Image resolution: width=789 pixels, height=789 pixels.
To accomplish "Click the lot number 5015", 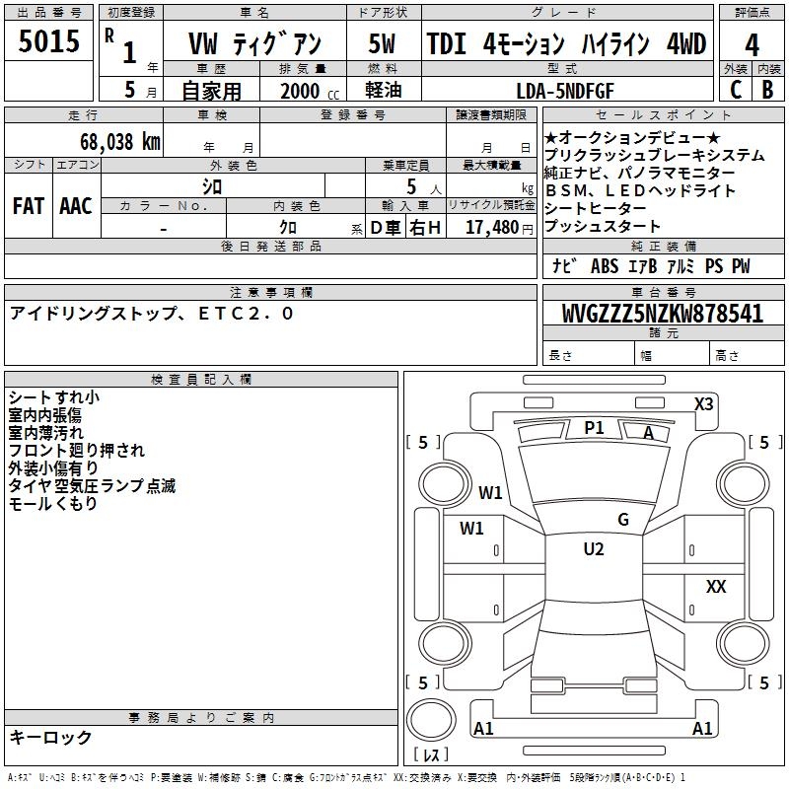I will point(48,40).
